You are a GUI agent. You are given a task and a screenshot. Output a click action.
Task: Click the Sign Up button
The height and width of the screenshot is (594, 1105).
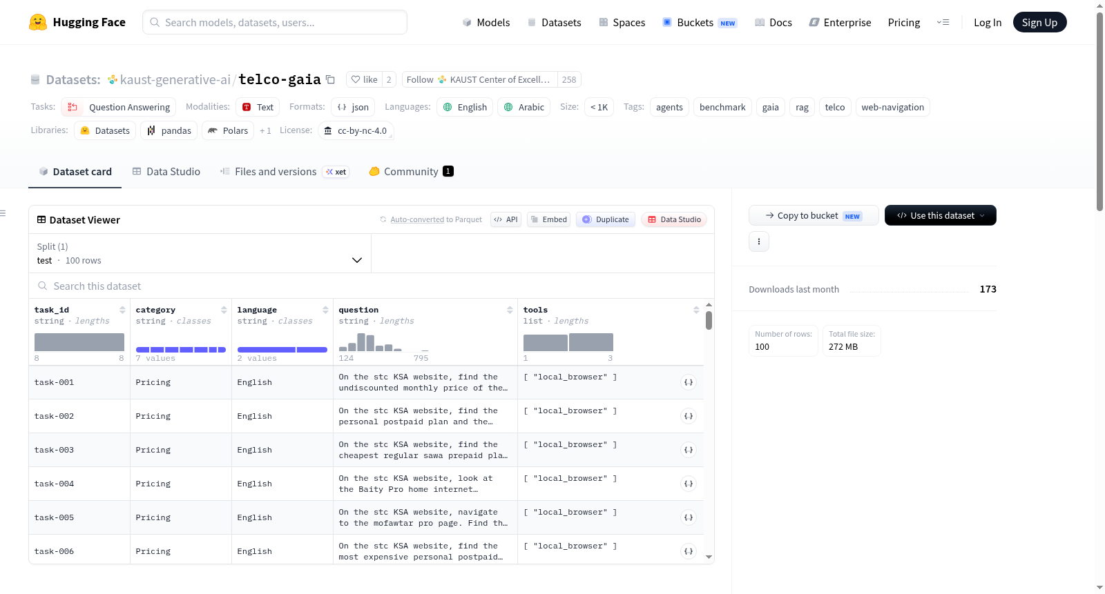[x=1039, y=22]
